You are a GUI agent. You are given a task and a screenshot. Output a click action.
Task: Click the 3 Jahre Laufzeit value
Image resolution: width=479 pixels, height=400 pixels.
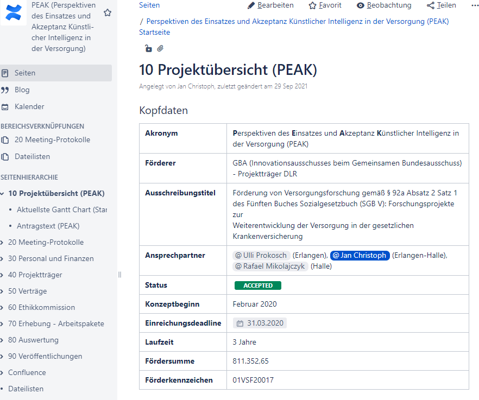tap(244, 342)
